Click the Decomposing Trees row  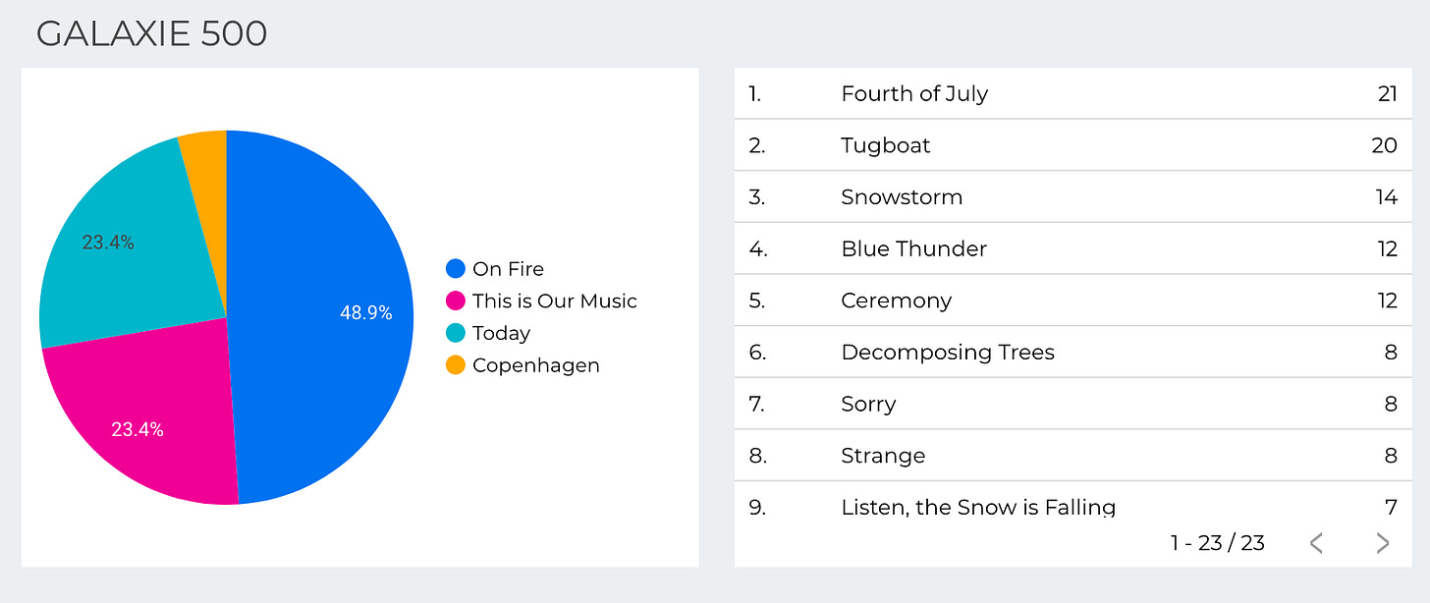[948, 352]
